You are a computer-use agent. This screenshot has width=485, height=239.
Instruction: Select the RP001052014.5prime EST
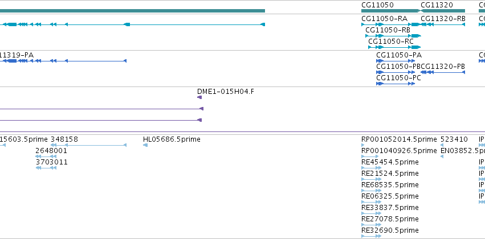point(399,139)
